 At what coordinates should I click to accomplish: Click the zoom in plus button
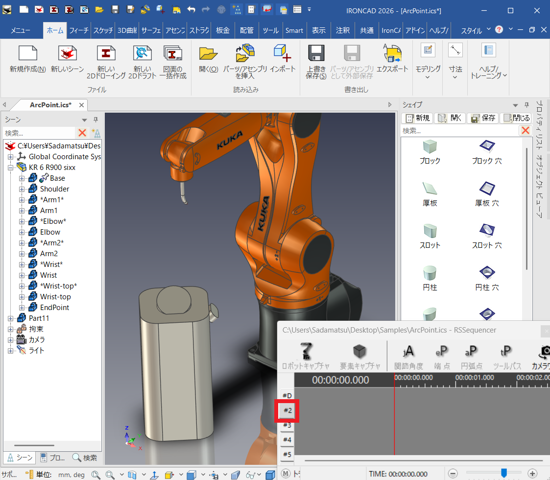point(532,473)
